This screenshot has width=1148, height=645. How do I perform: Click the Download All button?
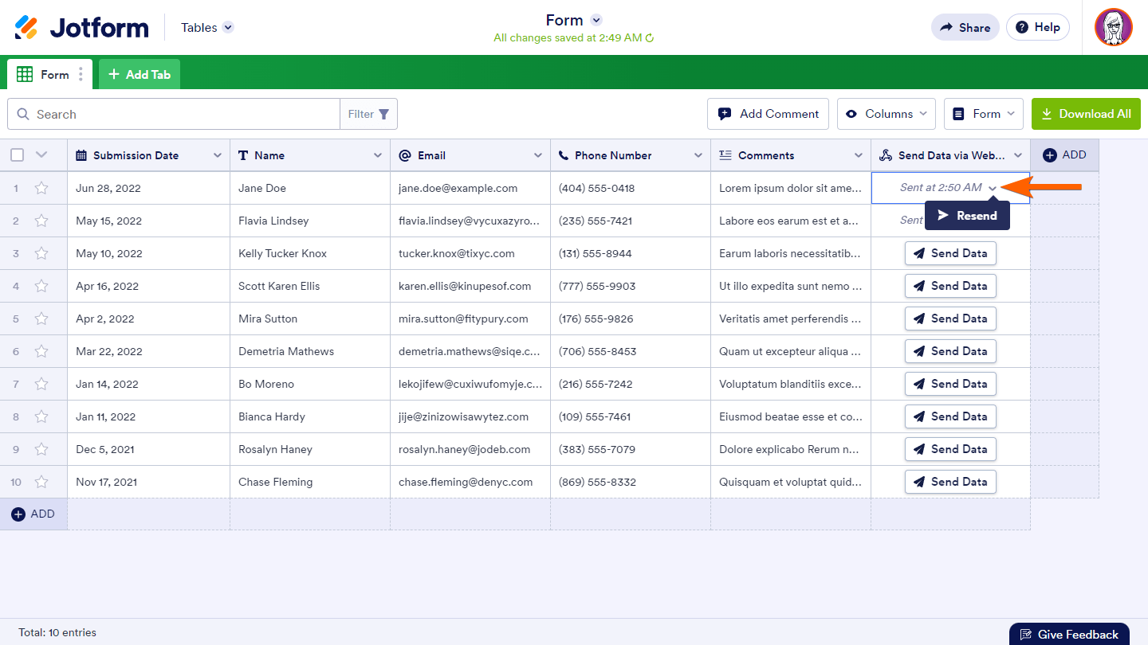pos(1086,114)
